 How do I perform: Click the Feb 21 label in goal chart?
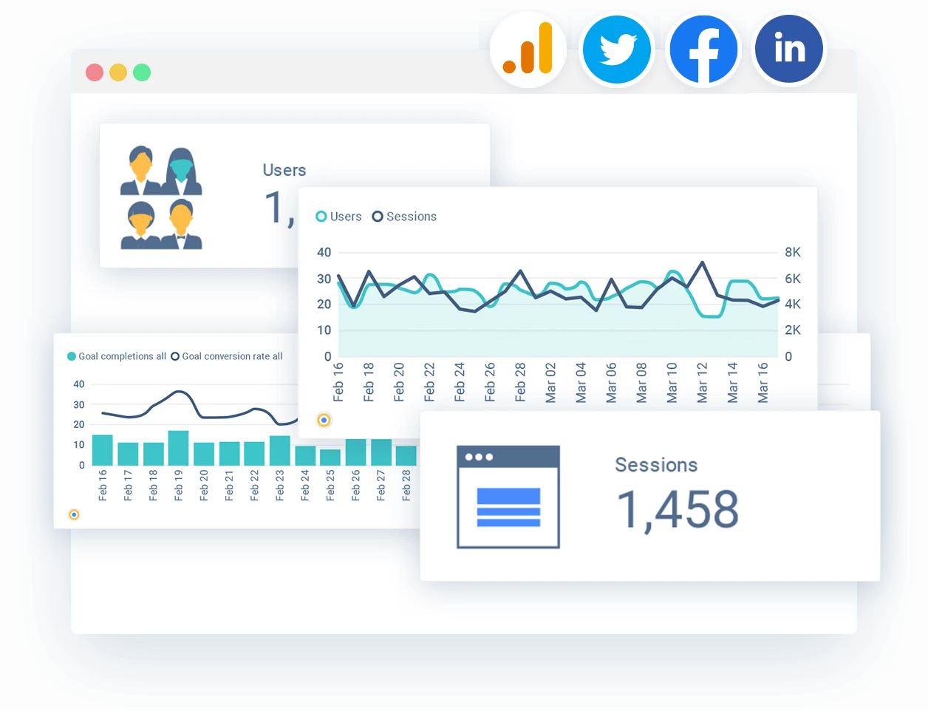click(229, 485)
